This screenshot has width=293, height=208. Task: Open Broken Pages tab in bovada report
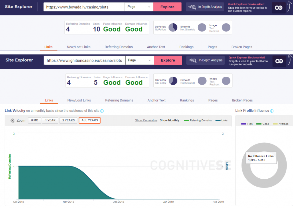(x=242, y=47)
